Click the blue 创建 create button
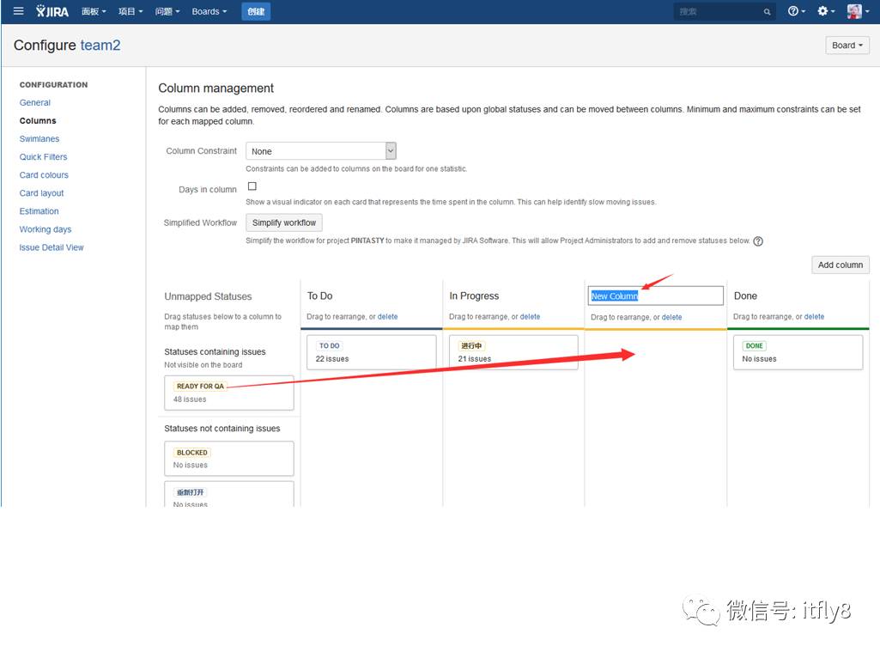 (256, 11)
